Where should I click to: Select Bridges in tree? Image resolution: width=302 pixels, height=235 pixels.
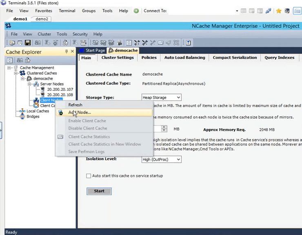pos(33,116)
